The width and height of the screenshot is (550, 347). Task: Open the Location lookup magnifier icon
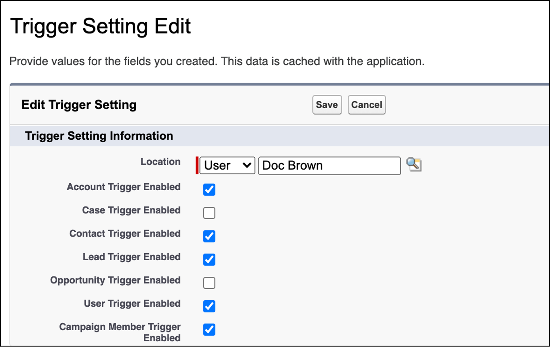(x=414, y=165)
